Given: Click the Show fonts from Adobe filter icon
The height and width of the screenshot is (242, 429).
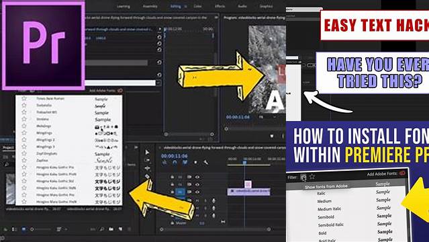Looking at the screenshot, I should 303,177.
